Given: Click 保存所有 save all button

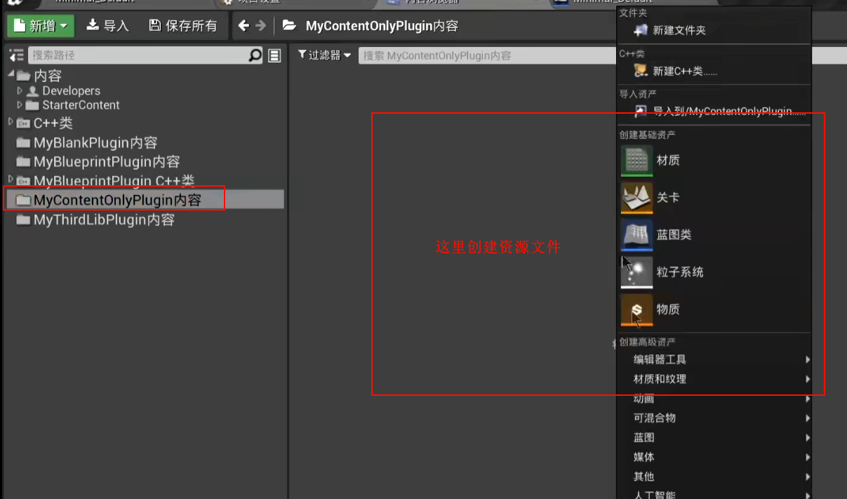Looking at the screenshot, I should tap(184, 26).
